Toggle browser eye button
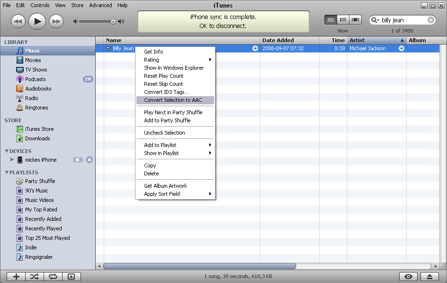The width and height of the screenshot is (447, 283). coord(408,276)
